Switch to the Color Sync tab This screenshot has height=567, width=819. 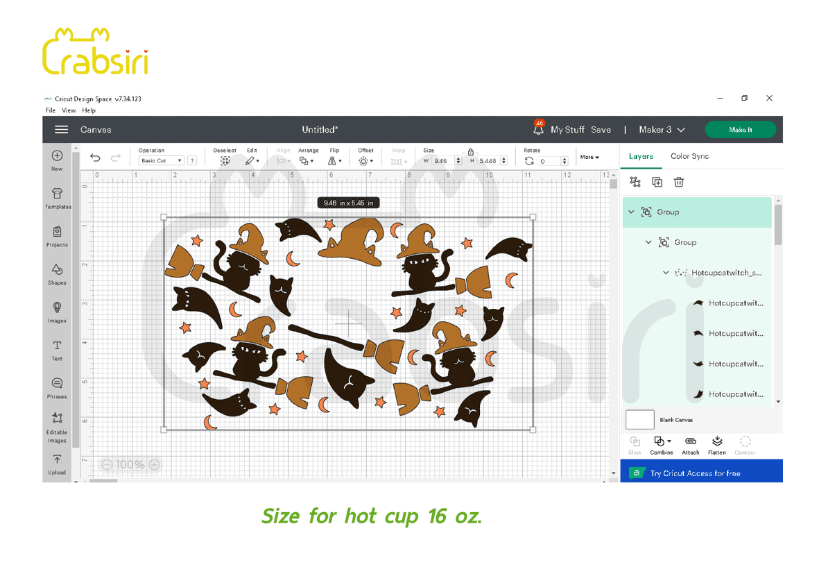point(689,156)
